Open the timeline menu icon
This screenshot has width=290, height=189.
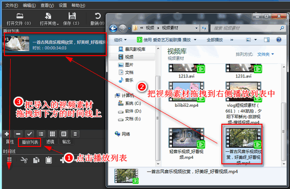[9, 160]
